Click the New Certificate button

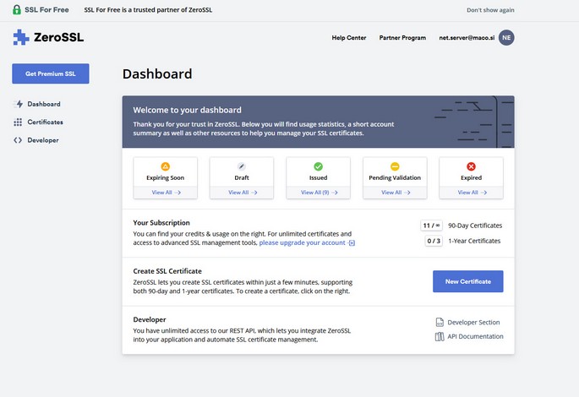click(x=467, y=281)
